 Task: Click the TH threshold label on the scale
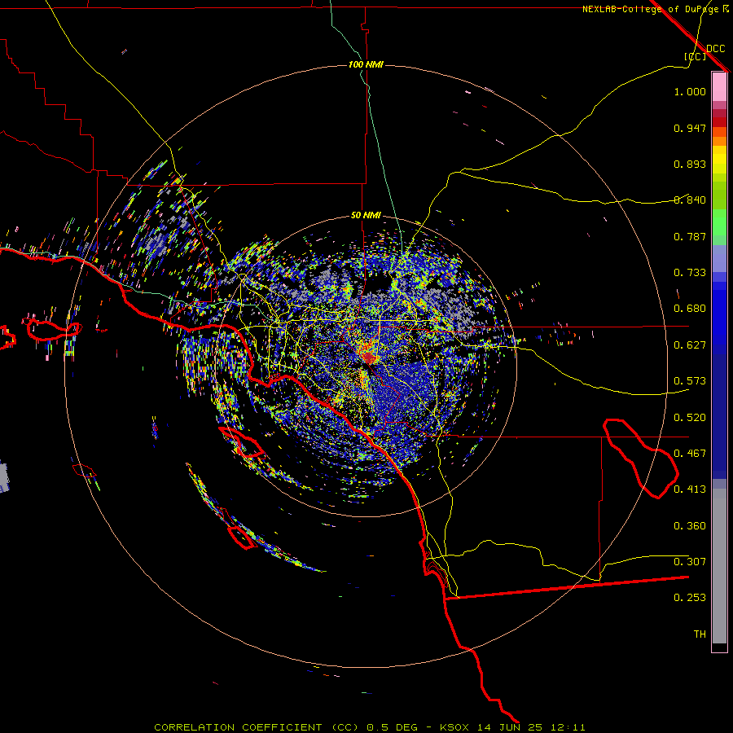pos(700,634)
